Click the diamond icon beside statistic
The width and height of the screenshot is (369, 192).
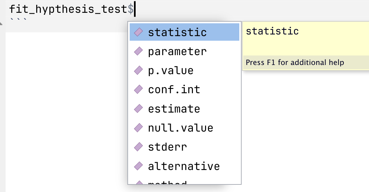click(x=139, y=32)
